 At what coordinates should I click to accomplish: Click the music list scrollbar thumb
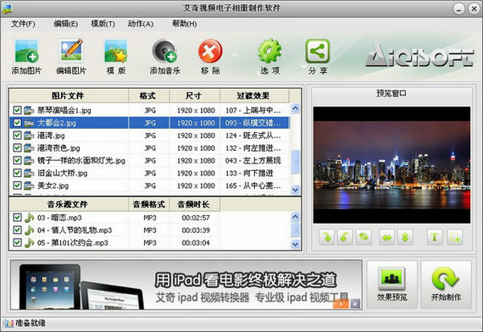[295, 230]
